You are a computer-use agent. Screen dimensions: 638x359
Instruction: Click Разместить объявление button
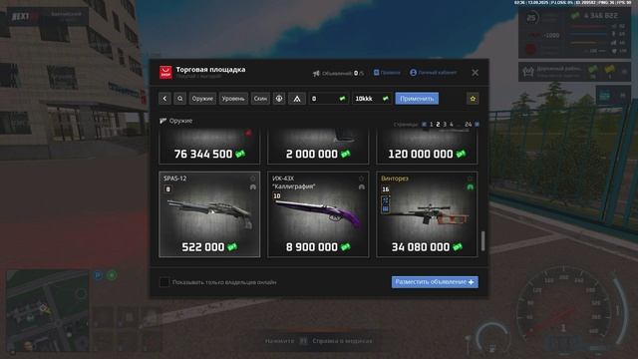[x=435, y=282]
